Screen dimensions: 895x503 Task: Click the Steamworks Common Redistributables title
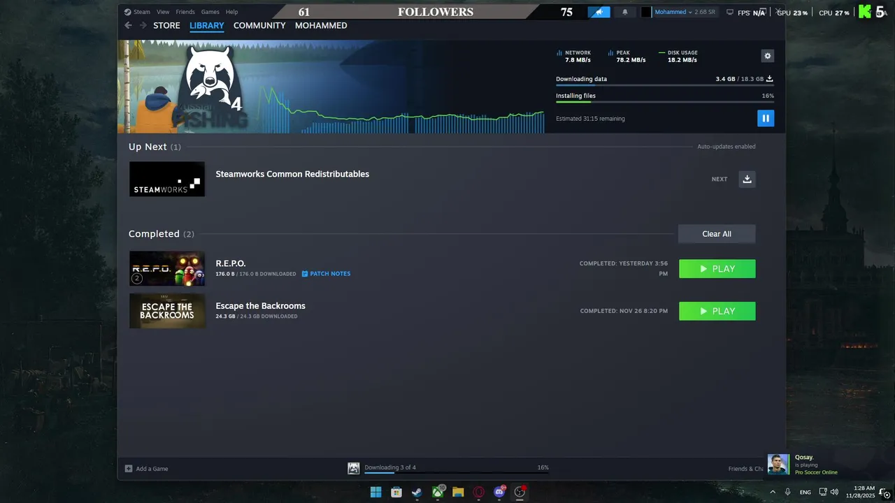[x=292, y=174]
